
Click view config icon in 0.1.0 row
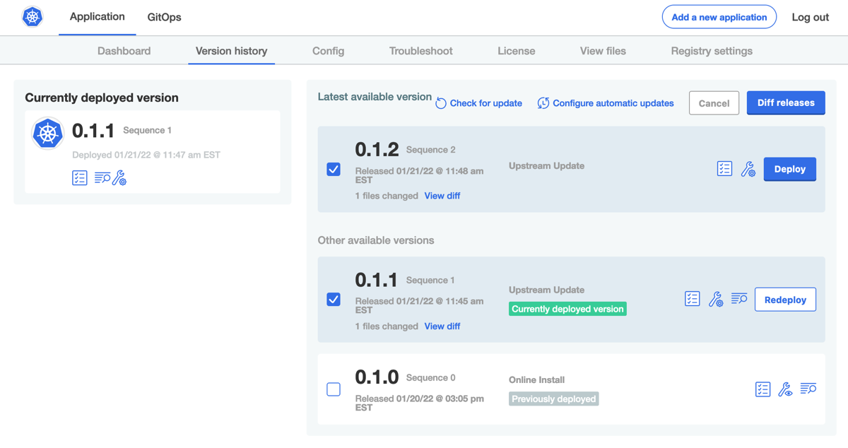pyautogui.click(x=785, y=389)
